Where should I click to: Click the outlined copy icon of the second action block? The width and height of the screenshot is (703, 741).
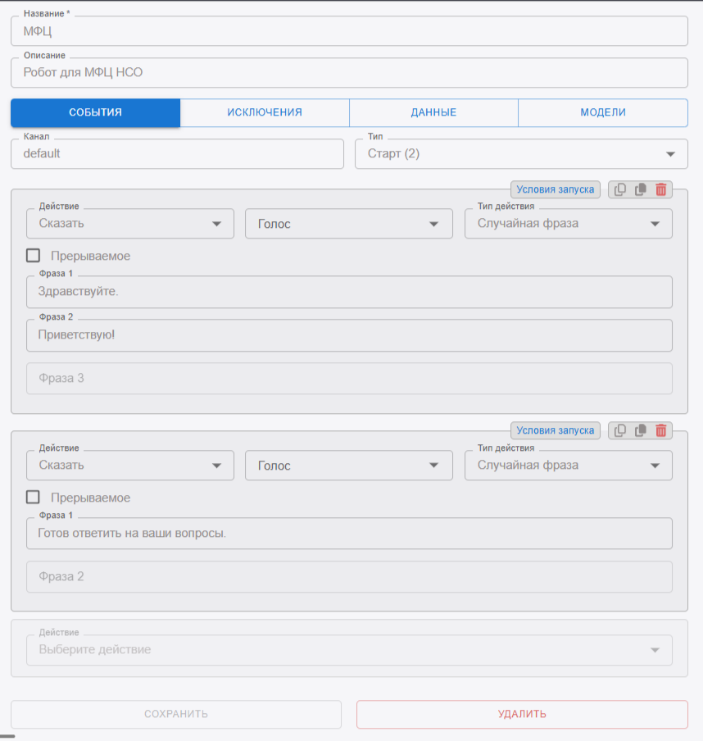[620, 430]
